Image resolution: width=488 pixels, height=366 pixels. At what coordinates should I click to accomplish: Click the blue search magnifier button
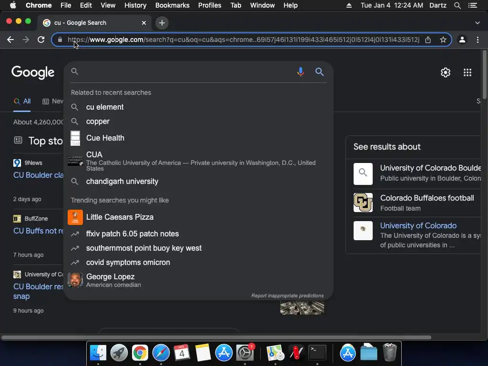pos(319,72)
